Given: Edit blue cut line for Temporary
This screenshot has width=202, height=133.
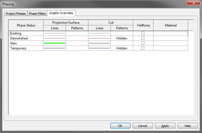Looking at the screenshot, I should pyautogui.click(x=99, y=48).
